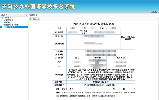
Task: Click the 家庭住址 label cell
Action: coord(59,54)
